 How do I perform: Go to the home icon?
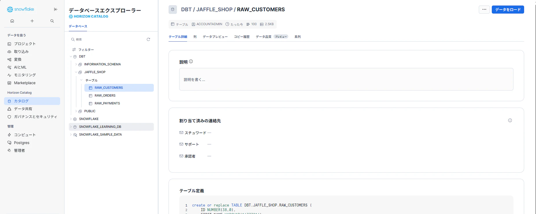[x=12, y=21]
